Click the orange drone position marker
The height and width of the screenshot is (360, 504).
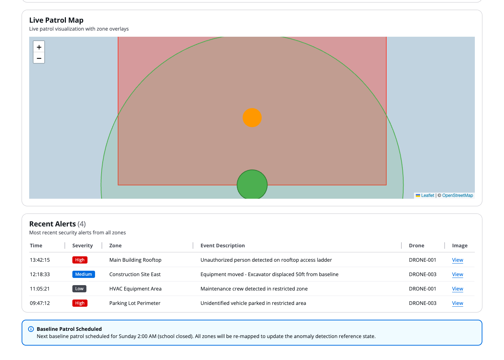[x=252, y=118]
